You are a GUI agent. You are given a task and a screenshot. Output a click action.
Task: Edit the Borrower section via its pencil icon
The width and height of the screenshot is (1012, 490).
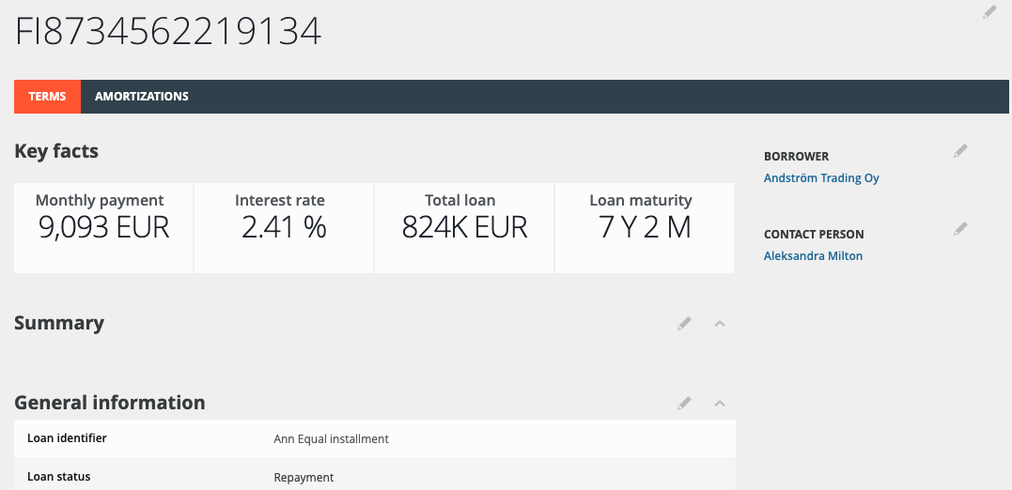[x=960, y=151]
